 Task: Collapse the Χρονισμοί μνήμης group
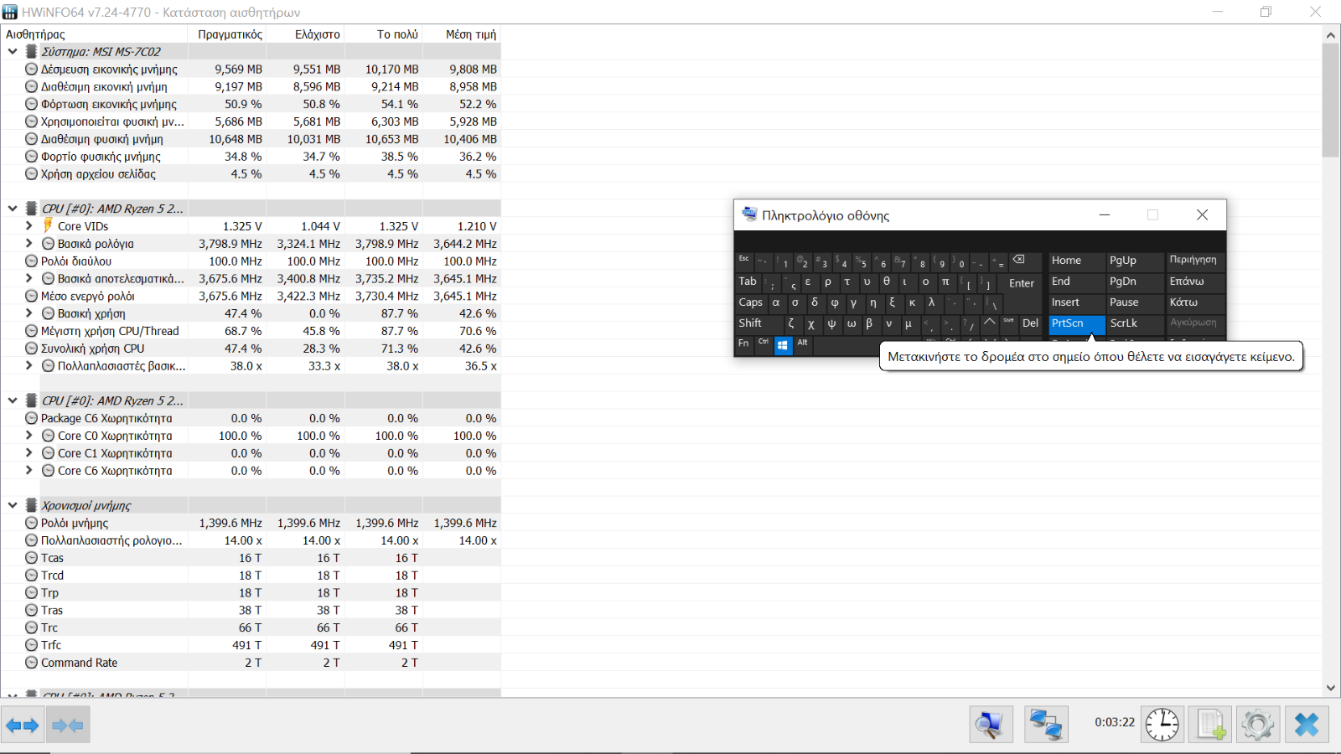coord(13,505)
